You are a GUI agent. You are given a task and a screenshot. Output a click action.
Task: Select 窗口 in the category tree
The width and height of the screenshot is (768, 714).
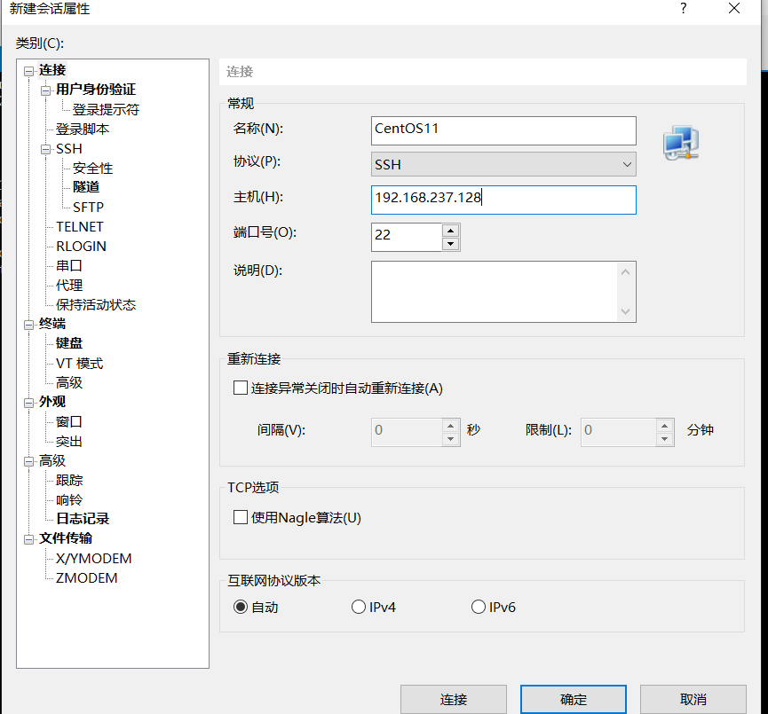coord(69,422)
